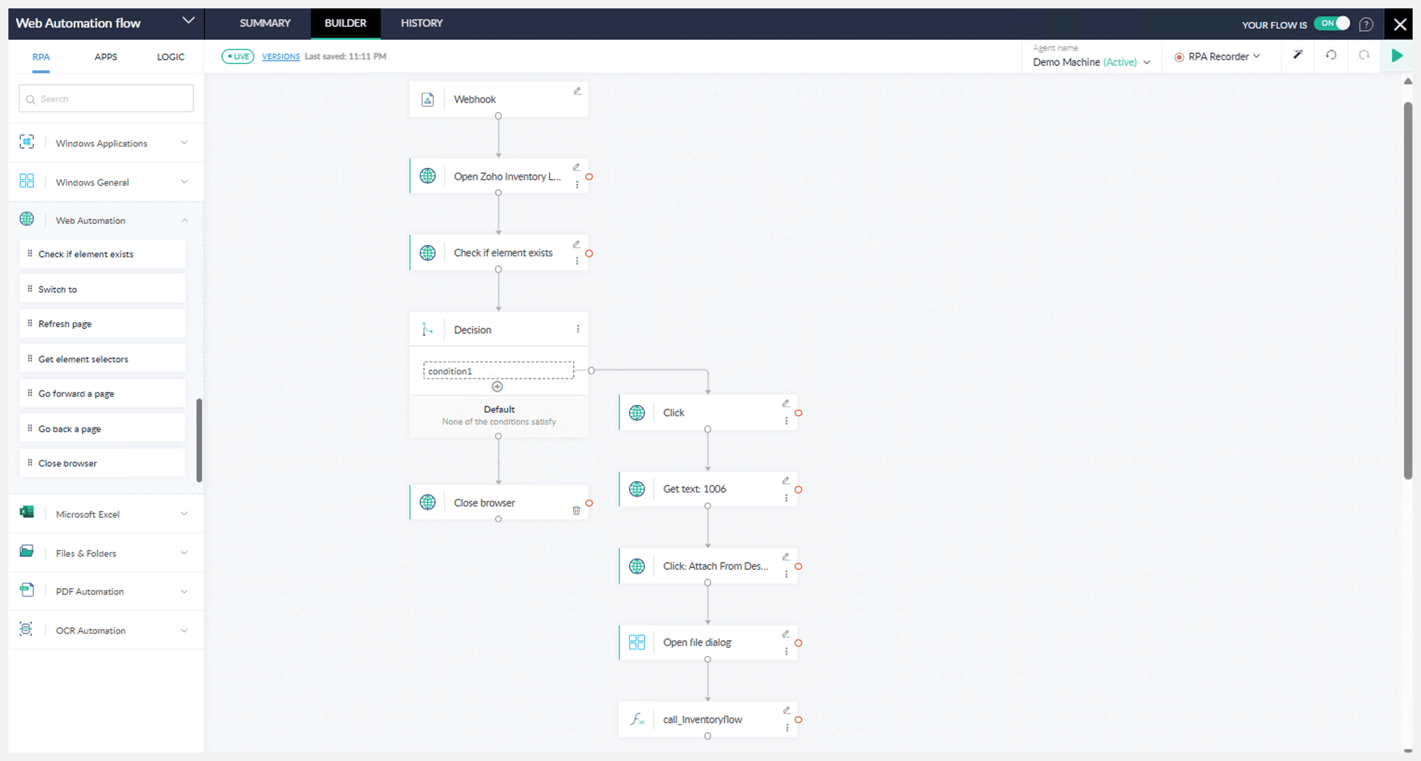Turn off the flow ON switch
1421x761 pixels.
coord(1332,24)
